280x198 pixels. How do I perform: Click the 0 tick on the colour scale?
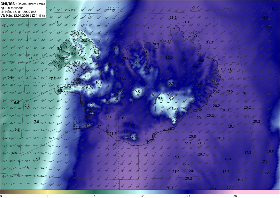(1, 196)
